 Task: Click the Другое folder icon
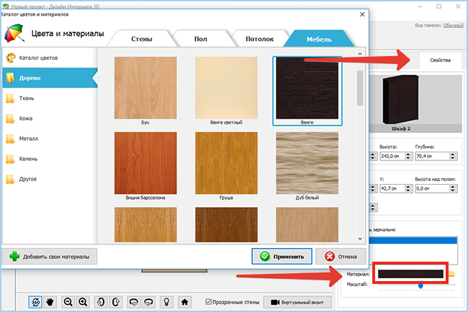pyautogui.click(x=10, y=179)
